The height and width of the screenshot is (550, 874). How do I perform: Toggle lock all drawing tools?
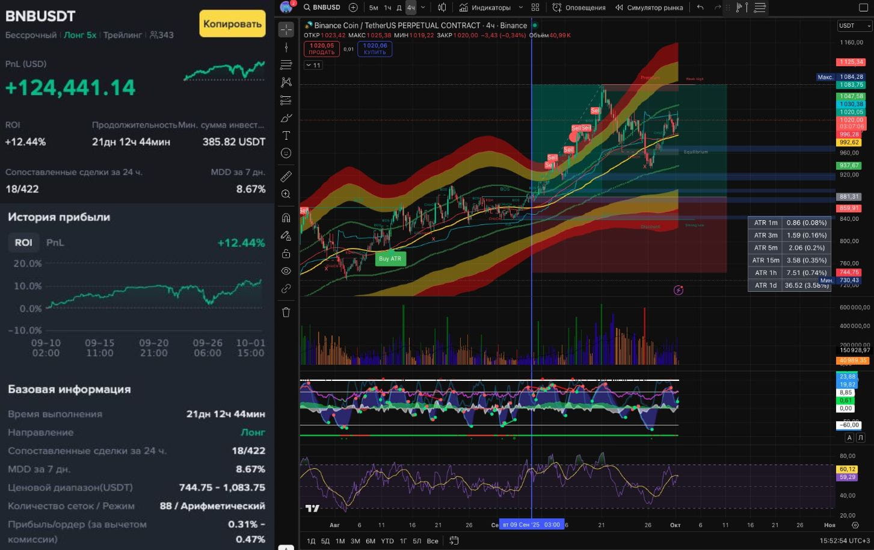286,253
